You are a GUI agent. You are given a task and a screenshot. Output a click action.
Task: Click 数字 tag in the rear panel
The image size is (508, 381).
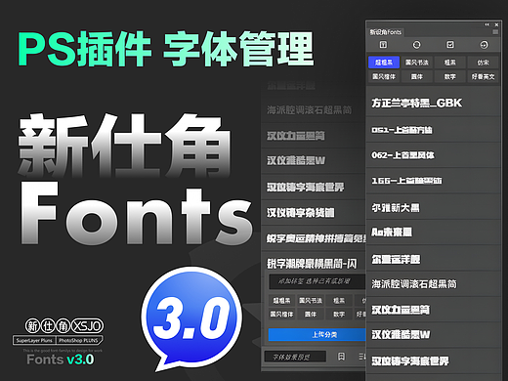click(x=339, y=315)
